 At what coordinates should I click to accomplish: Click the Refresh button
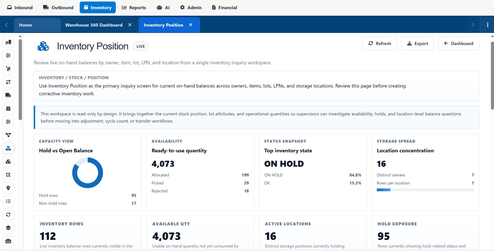[x=380, y=43]
